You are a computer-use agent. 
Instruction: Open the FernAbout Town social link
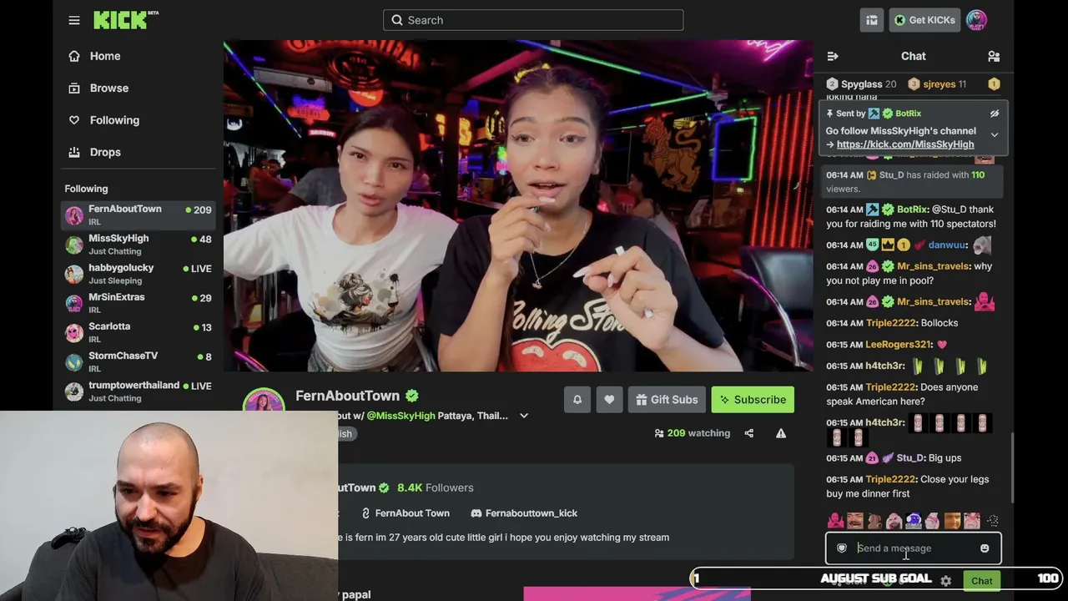405,513
